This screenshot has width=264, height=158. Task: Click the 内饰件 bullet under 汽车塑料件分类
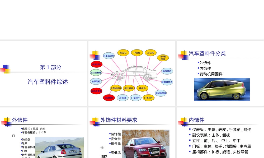coord(204,68)
